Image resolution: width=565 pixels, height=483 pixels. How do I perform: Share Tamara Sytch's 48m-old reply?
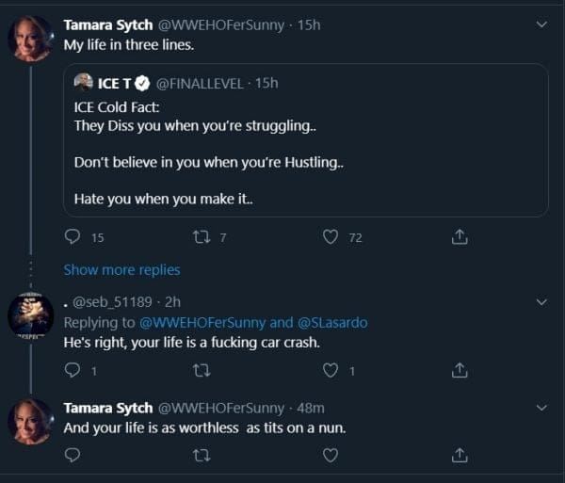pos(460,456)
